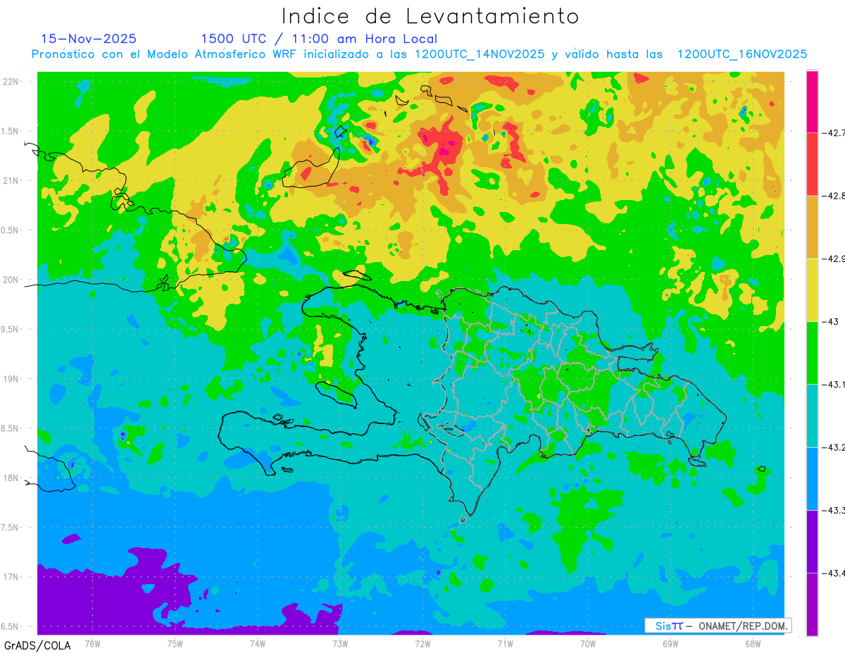Click the 'ONAMET/REP.DOM.' attribution box
Screen dimensions: 845x653
pos(718,626)
